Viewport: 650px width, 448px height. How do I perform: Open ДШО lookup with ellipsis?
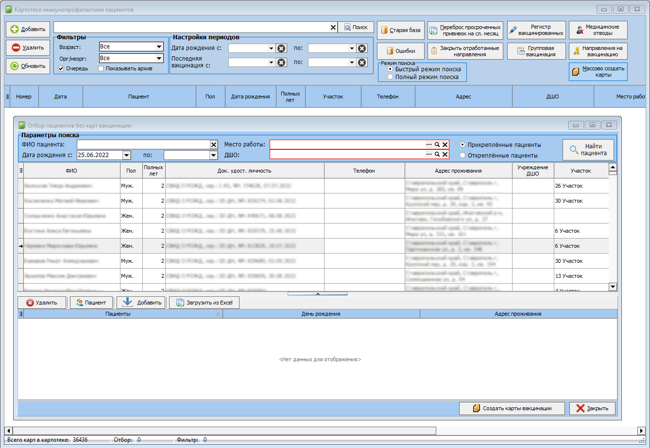[x=429, y=154]
